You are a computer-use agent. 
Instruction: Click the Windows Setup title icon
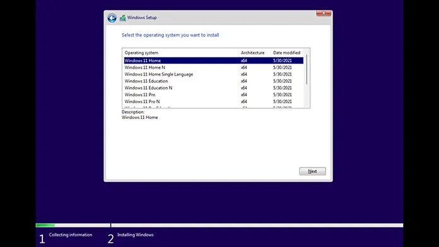click(x=122, y=18)
